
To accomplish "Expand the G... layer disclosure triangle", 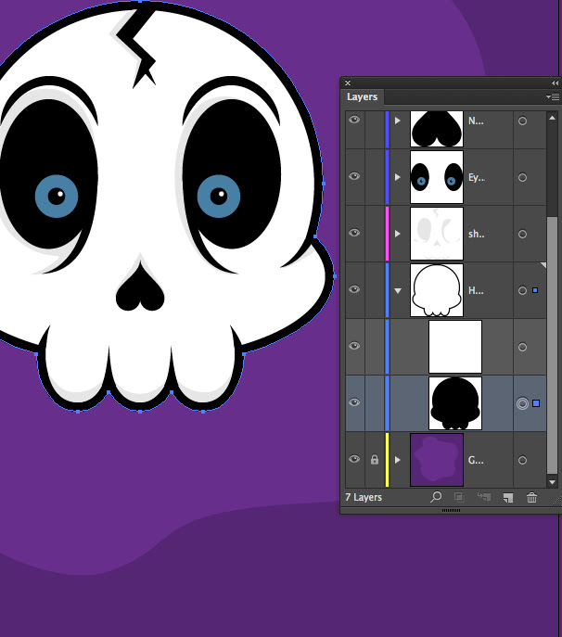I will (398, 460).
